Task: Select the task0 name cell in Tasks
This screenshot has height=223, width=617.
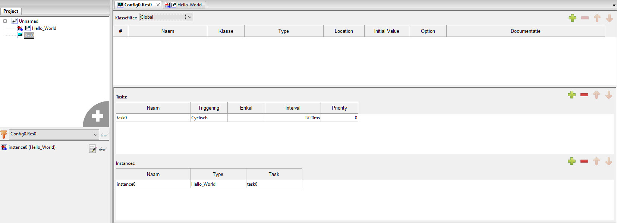Action: 153,118
